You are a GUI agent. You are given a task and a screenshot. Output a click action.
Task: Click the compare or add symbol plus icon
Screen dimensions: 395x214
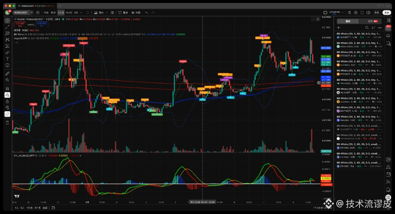point(38,12)
